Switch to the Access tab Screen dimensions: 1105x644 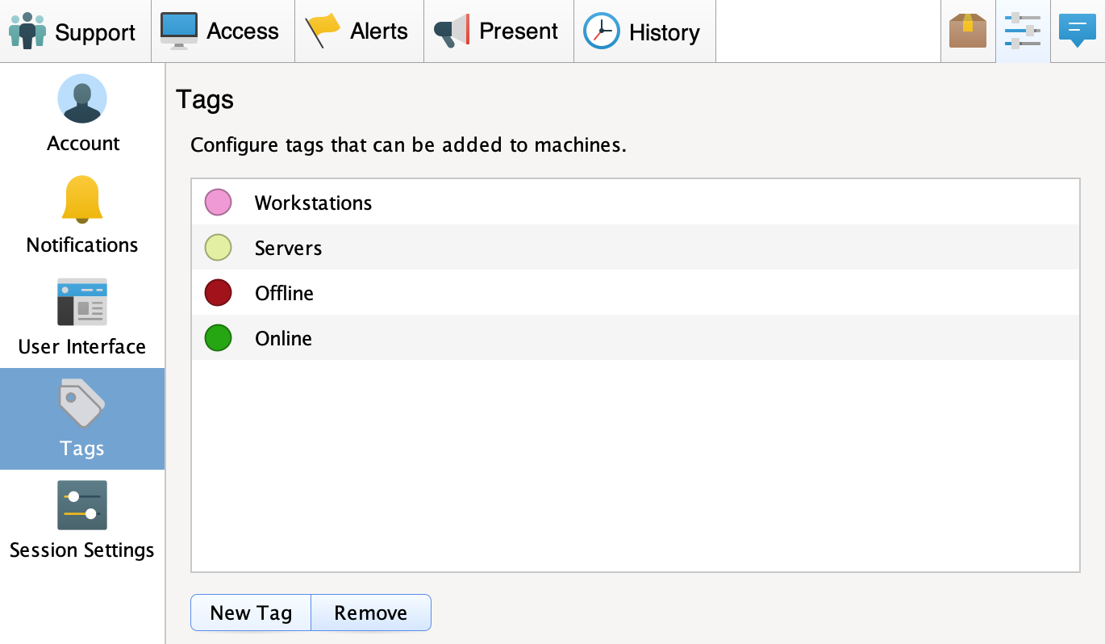[x=223, y=31]
